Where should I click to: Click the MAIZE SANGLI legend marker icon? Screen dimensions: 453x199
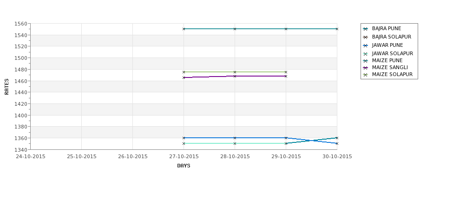click(x=366, y=68)
